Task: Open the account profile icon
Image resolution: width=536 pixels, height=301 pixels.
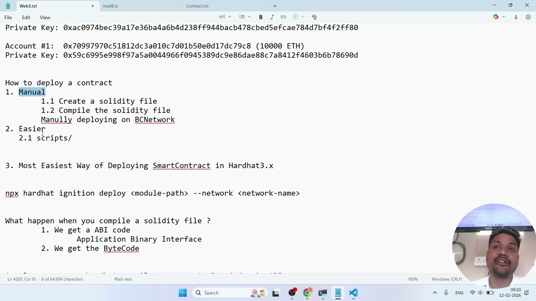Action: click(x=516, y=17)
